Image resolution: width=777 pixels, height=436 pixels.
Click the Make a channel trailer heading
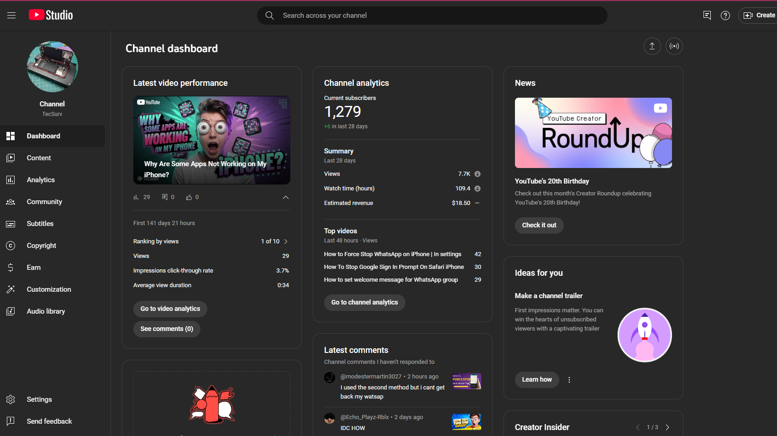coord(549,296)
